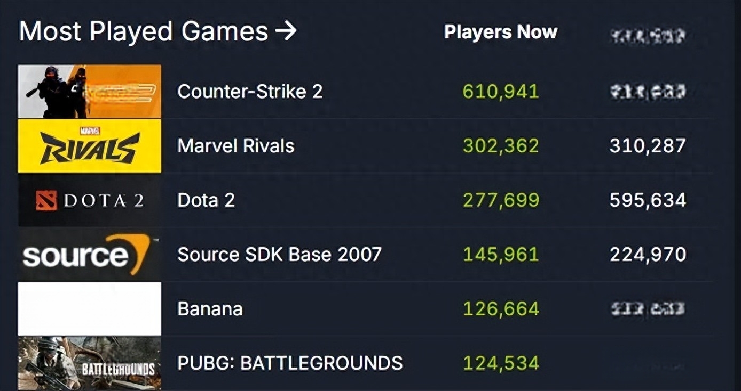741x391 pixels.
Task: Click Counter-Strike 2 player count 610,941
Action: pos(501,92)
